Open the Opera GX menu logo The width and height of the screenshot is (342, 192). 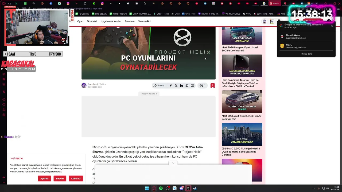pos(4,3)
